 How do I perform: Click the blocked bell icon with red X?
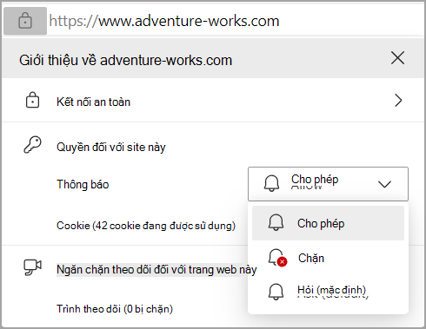tap(277, 257)
